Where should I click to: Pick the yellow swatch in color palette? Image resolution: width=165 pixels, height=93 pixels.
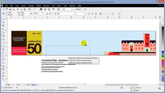pyautogui.click(x=163, y=58)
